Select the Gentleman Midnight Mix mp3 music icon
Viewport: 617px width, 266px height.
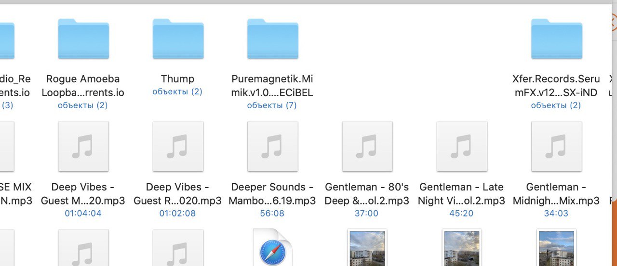click(x=556, y=146)
